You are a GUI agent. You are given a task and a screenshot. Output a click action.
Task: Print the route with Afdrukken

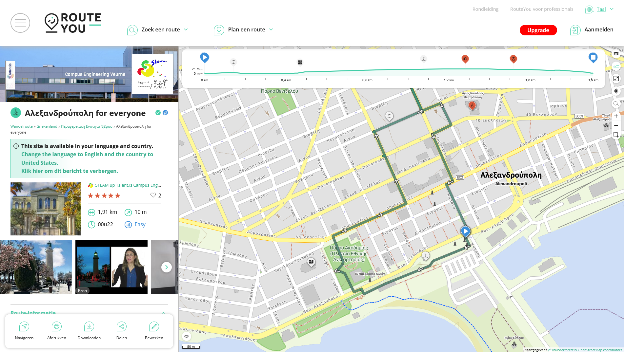click(56, 330)
